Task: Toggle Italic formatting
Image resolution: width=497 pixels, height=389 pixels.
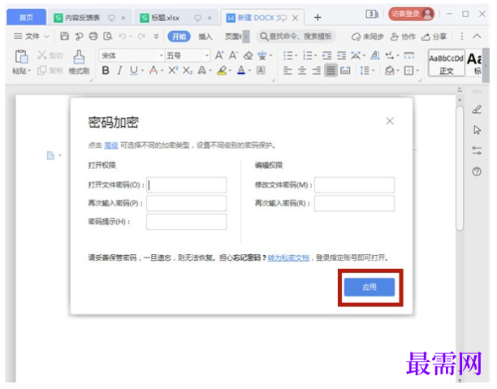Action: (x=119, y=71)
